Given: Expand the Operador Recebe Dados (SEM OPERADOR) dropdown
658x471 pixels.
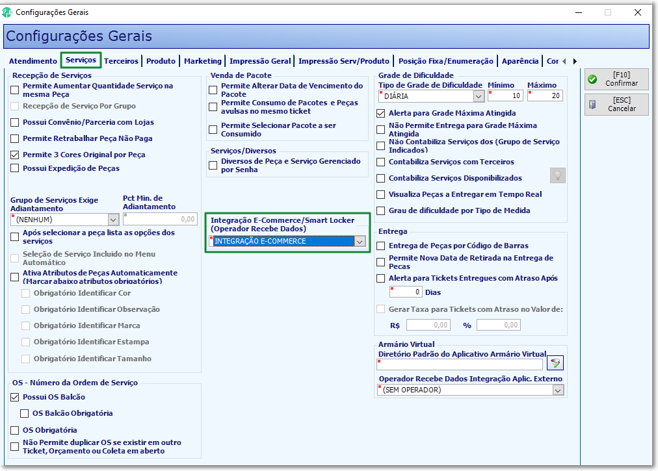Looking at the screenshot, I should pos(558,390).
